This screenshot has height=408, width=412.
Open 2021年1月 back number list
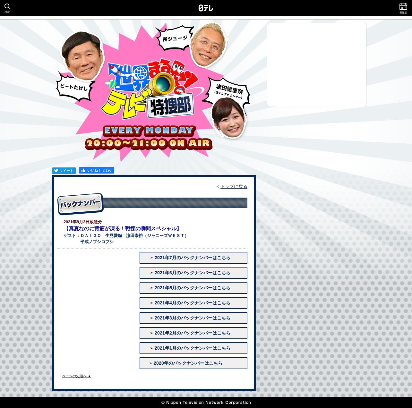pyautogui.click(x=193, y=348)
